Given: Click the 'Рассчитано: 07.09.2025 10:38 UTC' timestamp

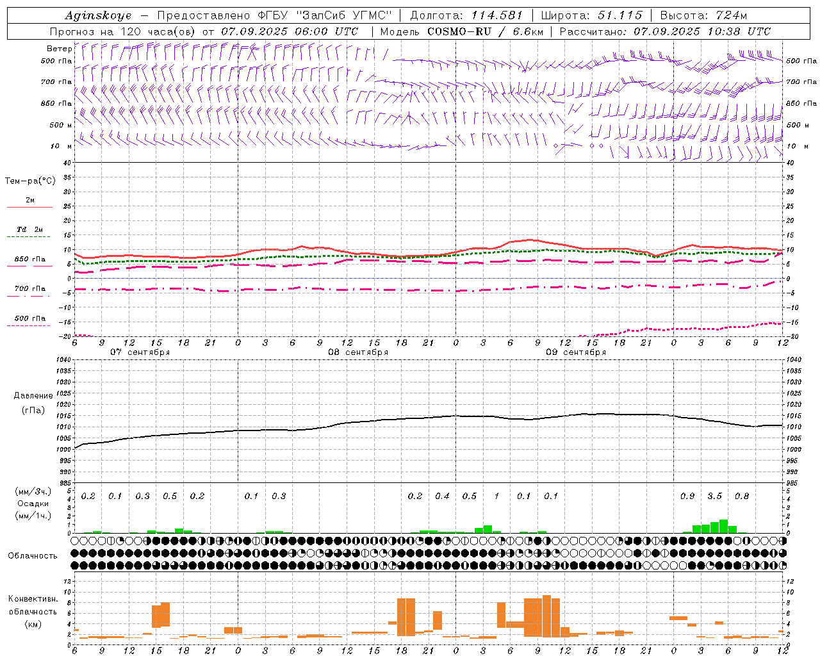Looking at the screenshot, I should (x=665, y=31).
